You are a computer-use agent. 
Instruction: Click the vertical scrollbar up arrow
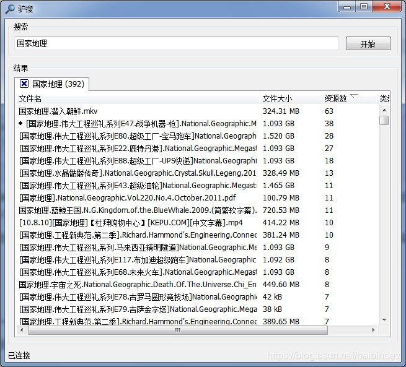click(x=384, y=110)
